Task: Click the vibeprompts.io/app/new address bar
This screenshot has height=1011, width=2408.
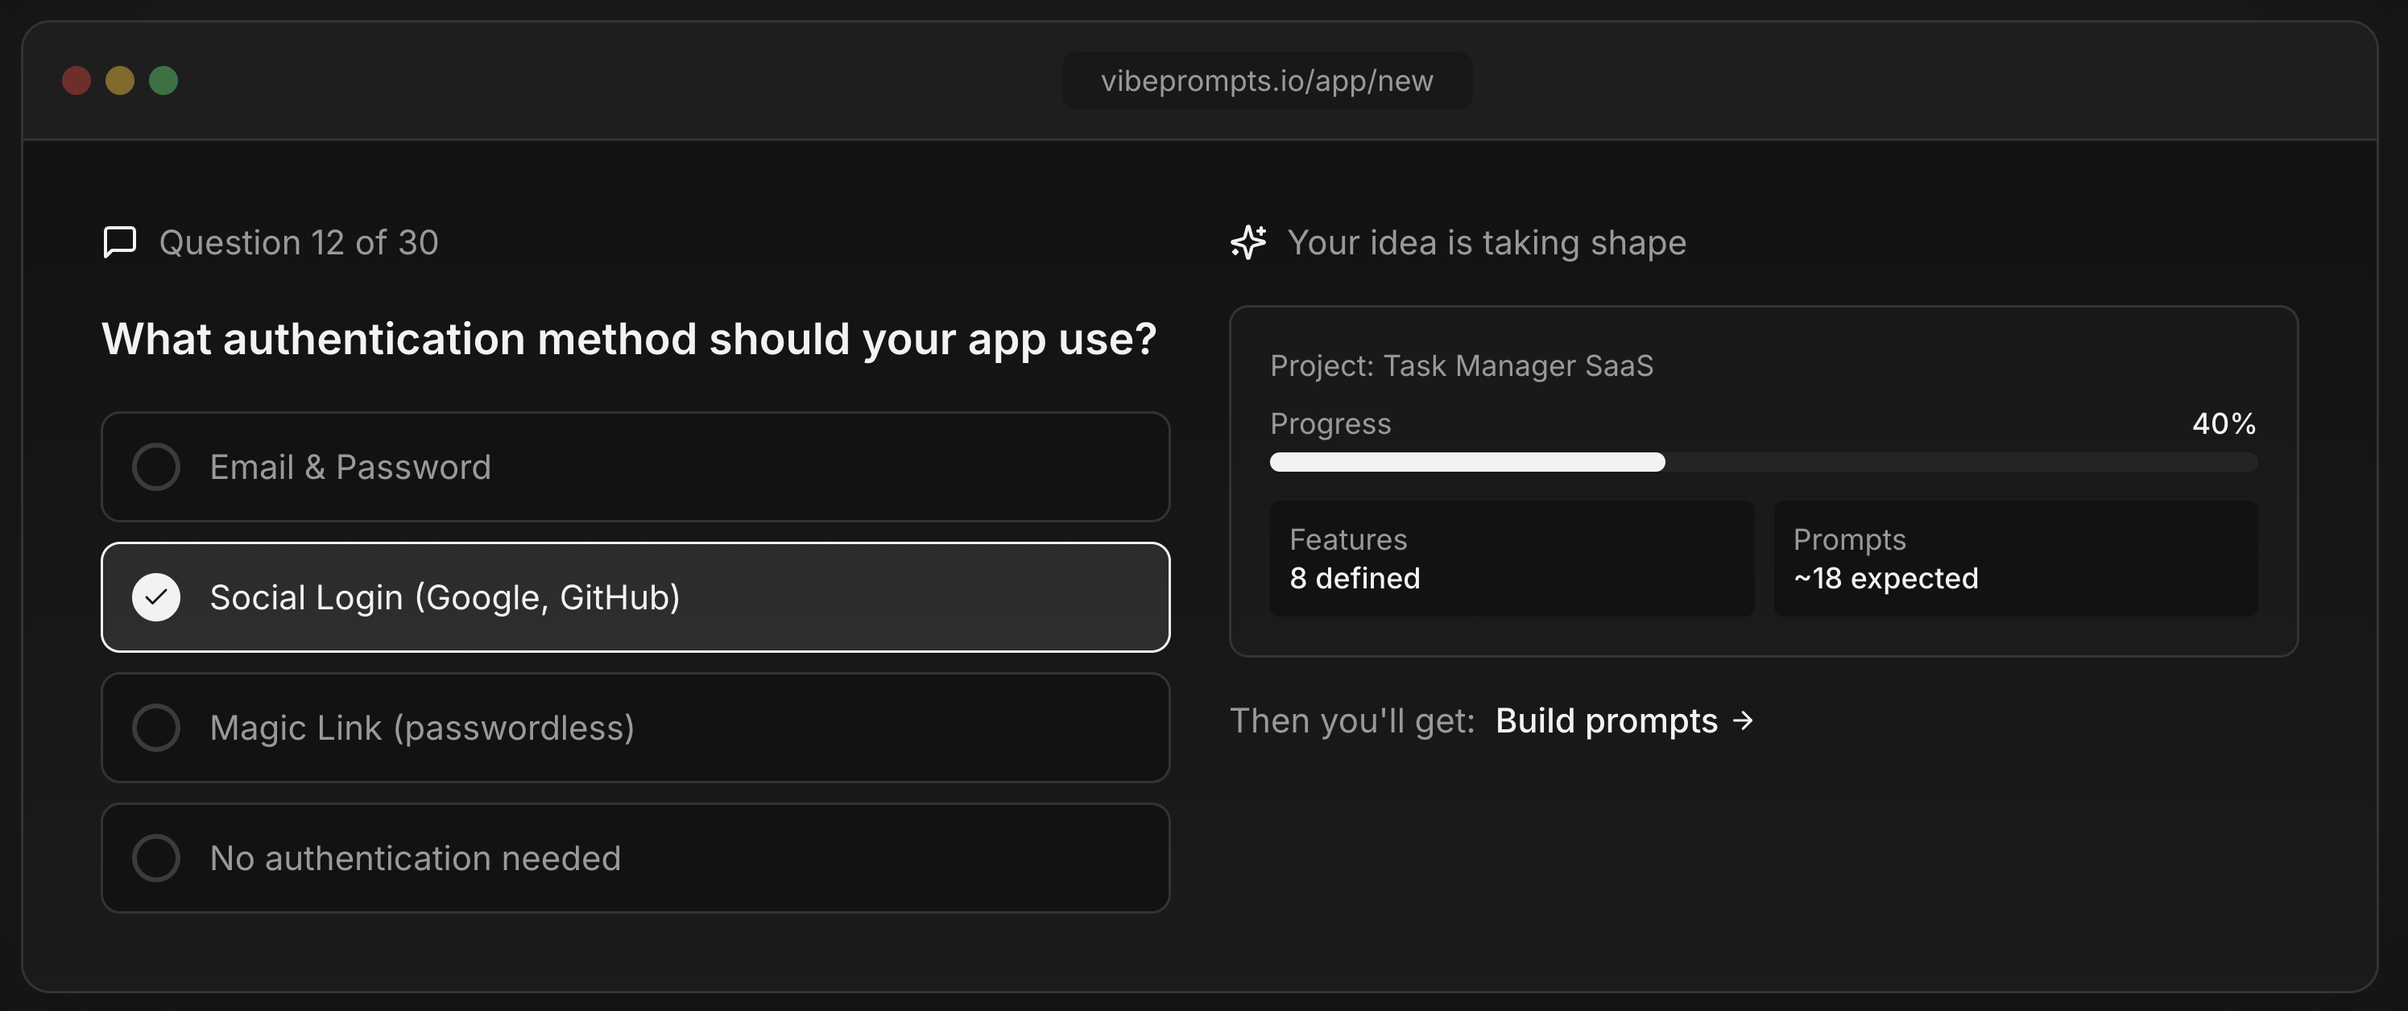Action: [x=1267, y=80]
